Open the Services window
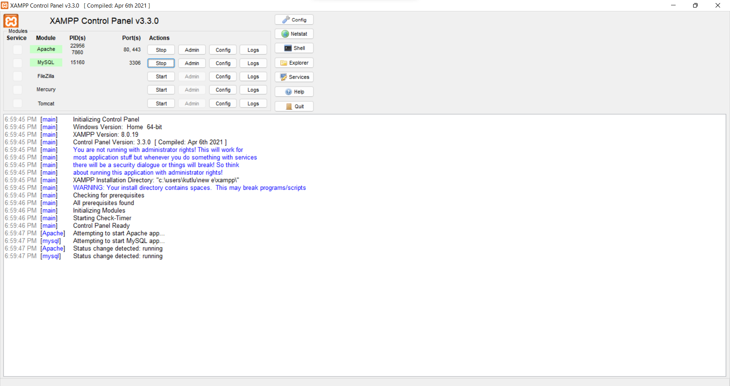 point(294,77)
